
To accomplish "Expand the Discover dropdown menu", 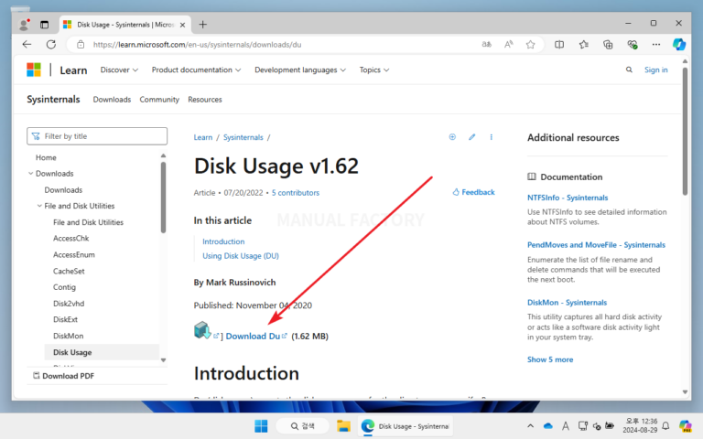I will 119,70.
